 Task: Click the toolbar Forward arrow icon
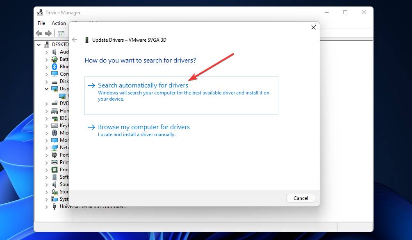48,33
